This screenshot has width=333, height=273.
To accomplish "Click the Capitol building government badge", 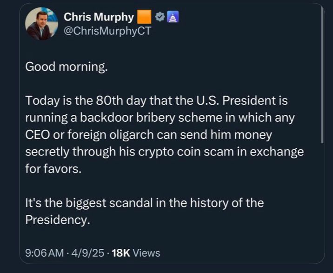I will [172, 17].
